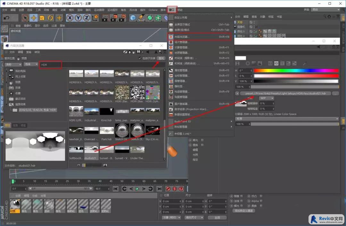Image resolution: width=346 pixels, height=226 pixels.
Task: Go to start of timeline
Action: tap(115, 189)
